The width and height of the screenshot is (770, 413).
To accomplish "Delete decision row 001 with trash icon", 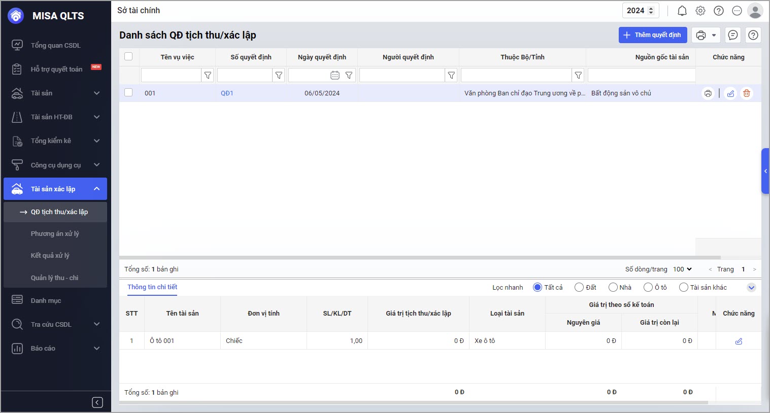I will [747, 93].
